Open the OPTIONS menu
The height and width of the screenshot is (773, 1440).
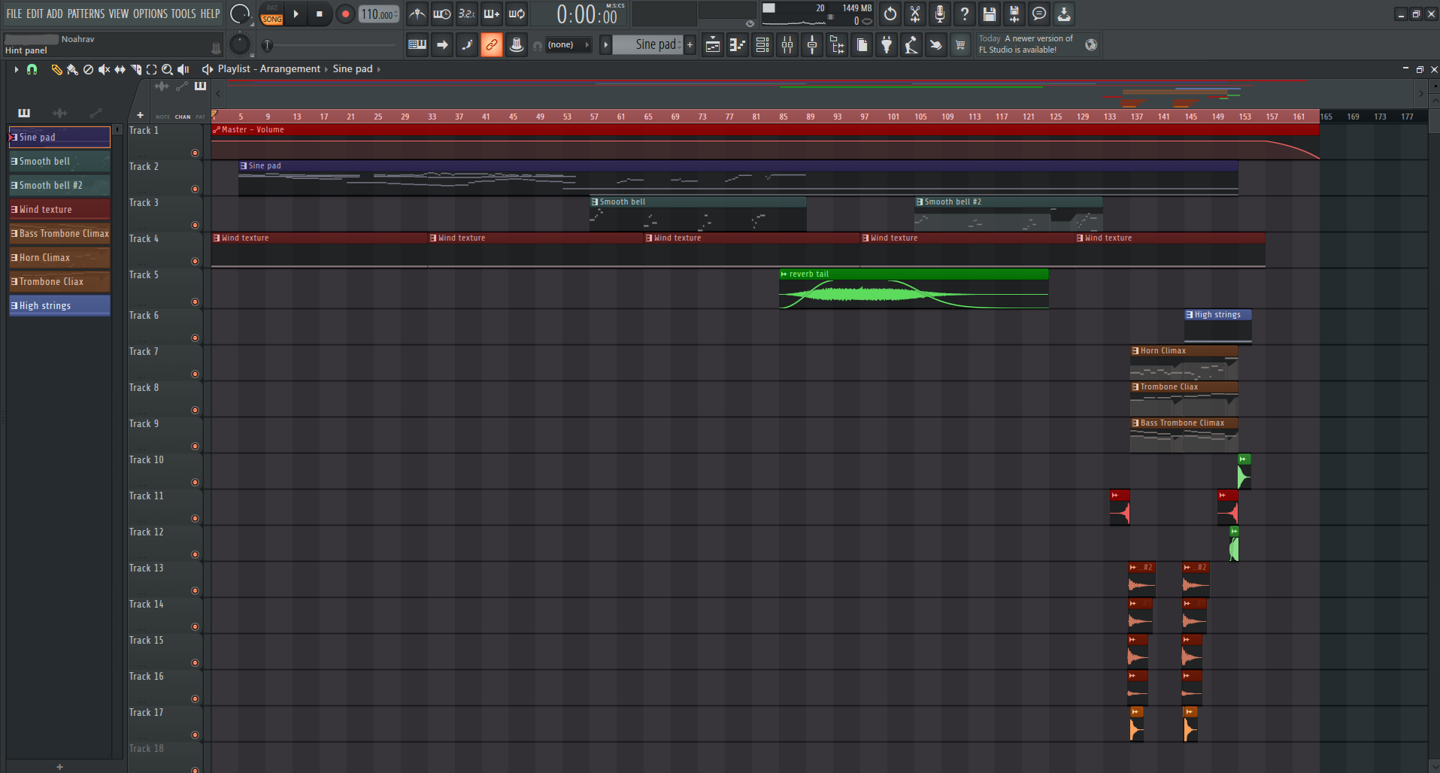[x=150, y=14]
